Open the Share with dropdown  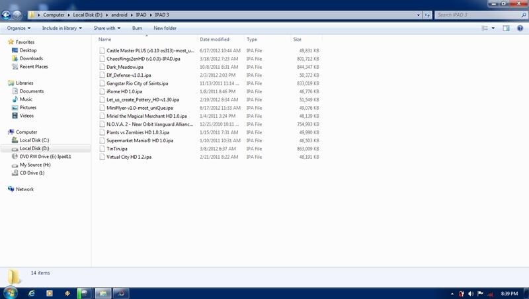[x=107, y=28]
